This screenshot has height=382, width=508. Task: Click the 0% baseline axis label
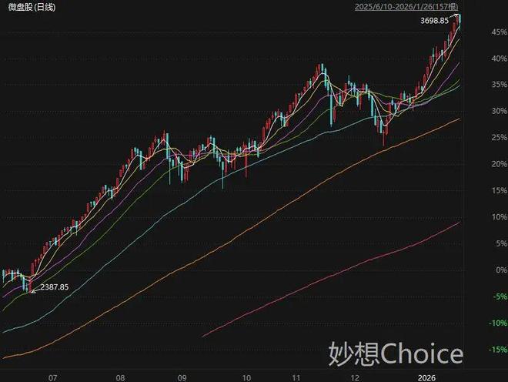click(x=496, y=270)
